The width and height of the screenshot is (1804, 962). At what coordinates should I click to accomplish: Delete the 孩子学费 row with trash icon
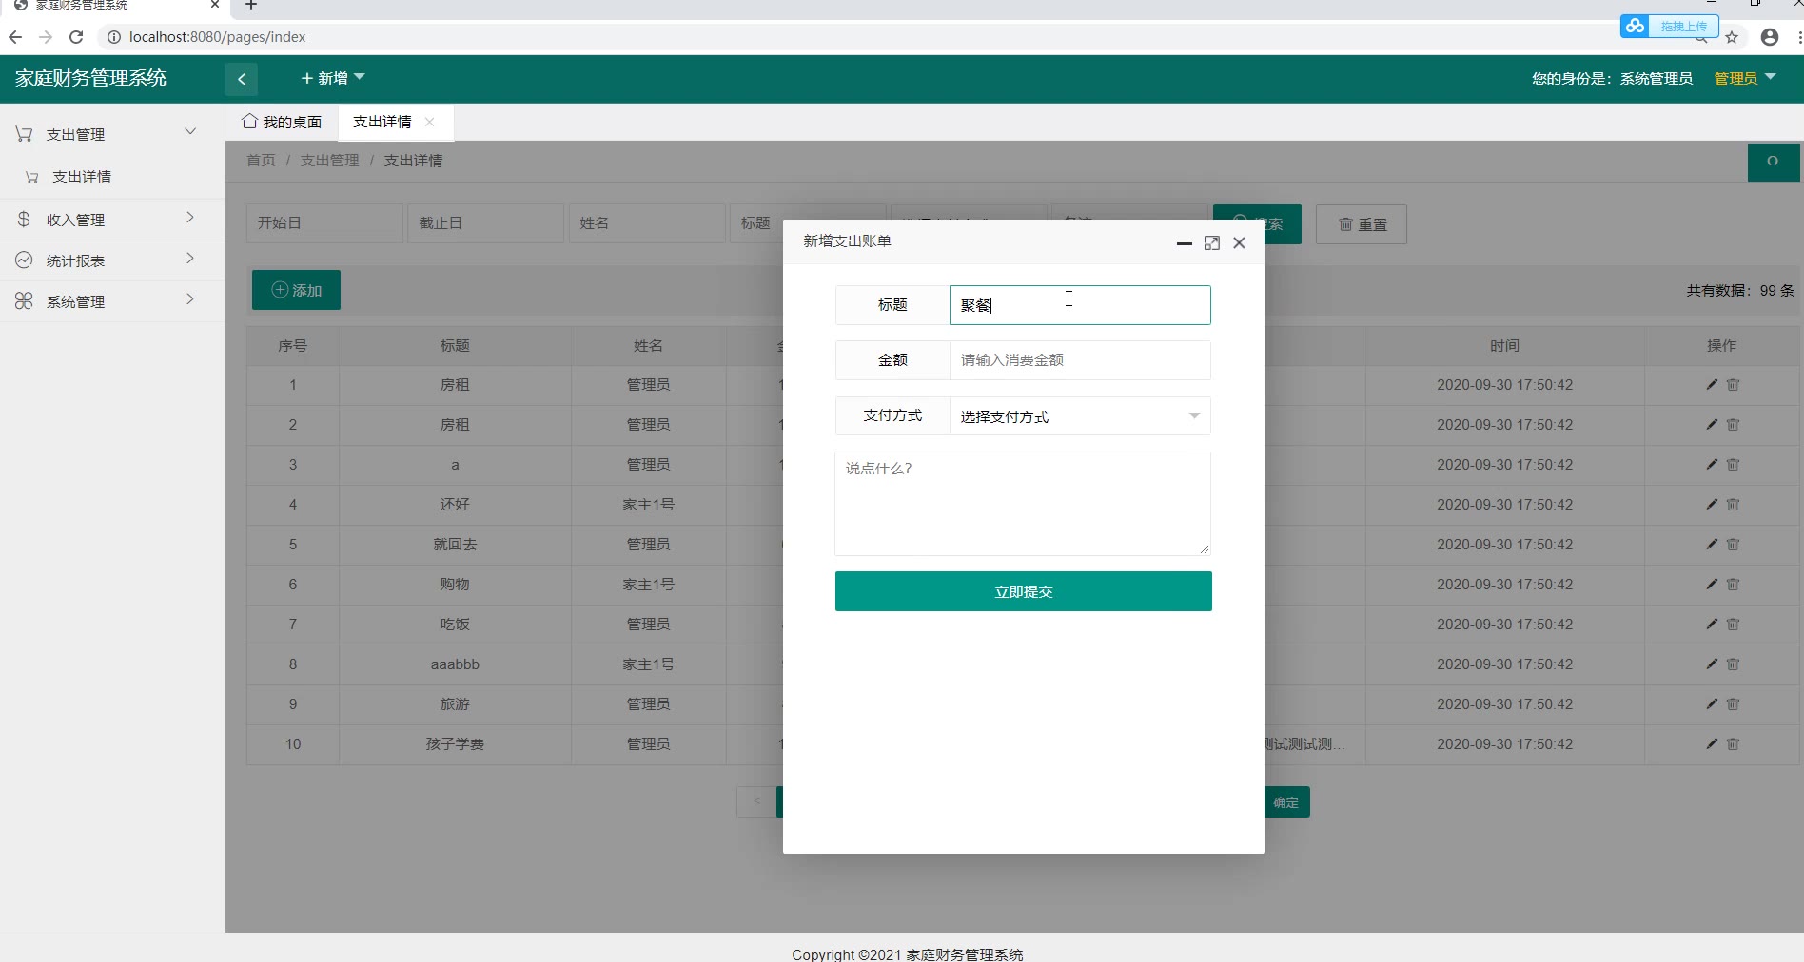(1733, 743)
